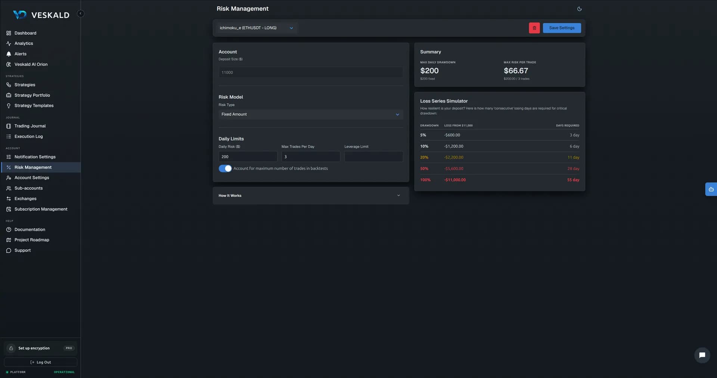The image size is (717, 378).
Task: Click the $200 max daily drawdown value
Action: click(429, 71)
